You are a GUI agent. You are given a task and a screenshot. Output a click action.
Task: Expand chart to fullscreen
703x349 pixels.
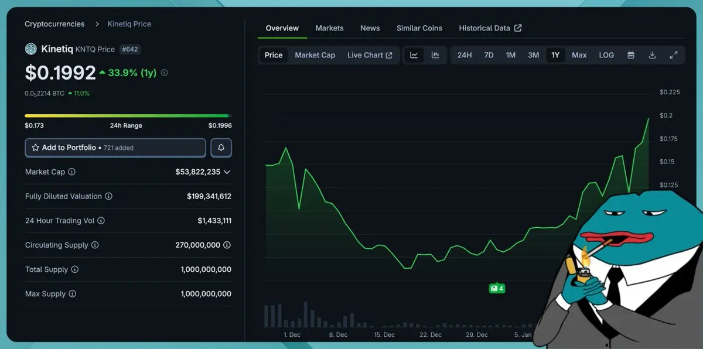click(674, 55)
